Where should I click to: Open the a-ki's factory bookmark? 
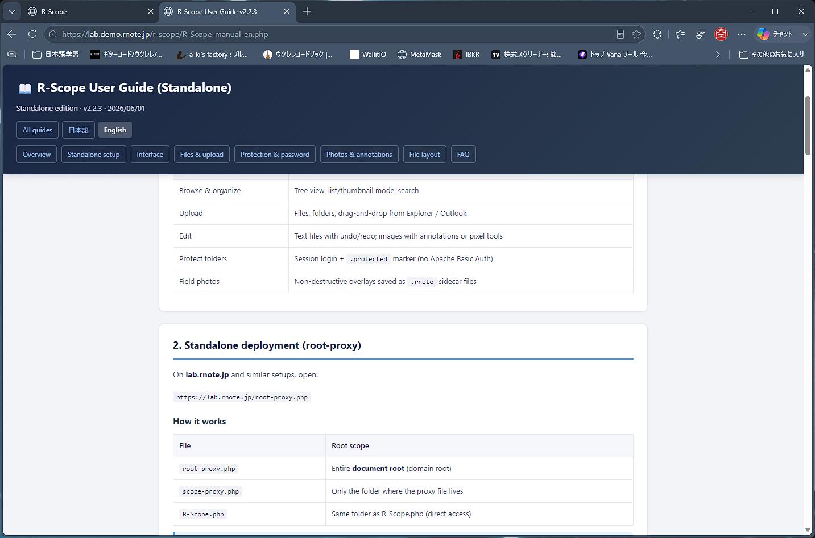212,55
